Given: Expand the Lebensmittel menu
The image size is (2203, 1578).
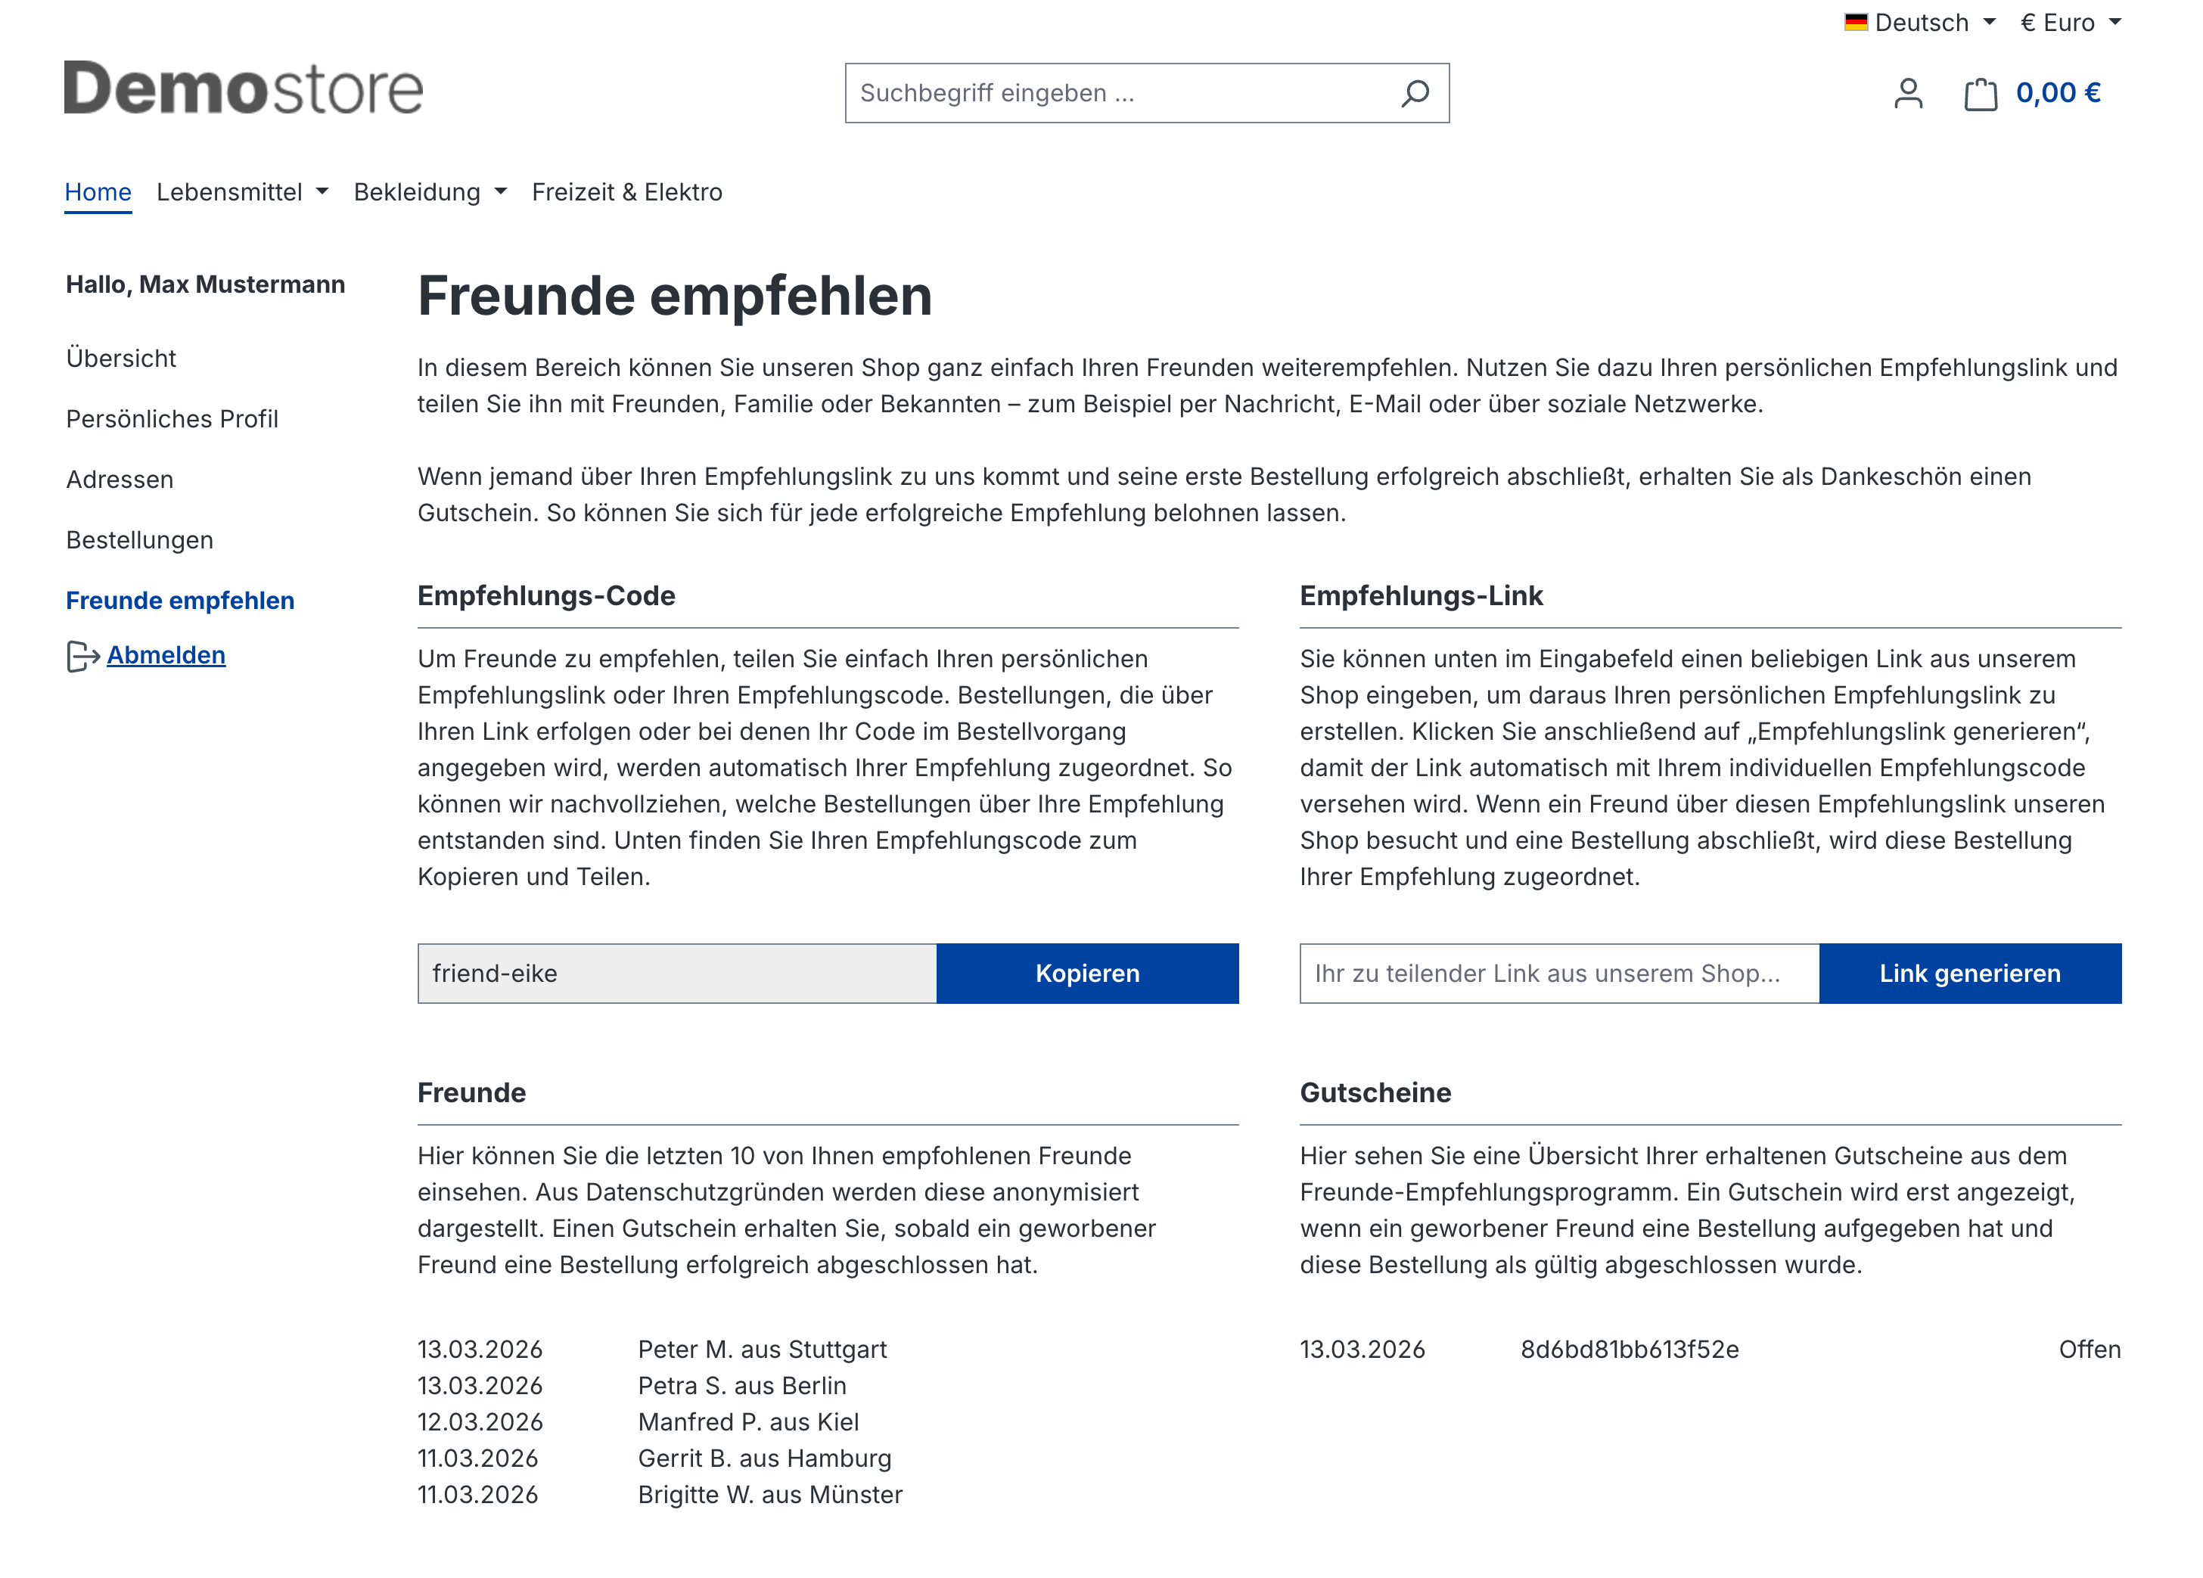Looking at the screenshot, I should coord(242,192).
